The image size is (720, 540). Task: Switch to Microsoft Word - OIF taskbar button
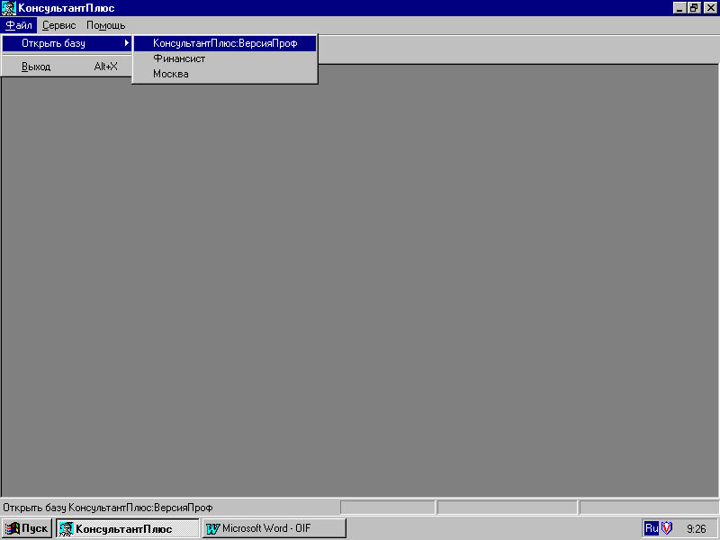tap(274, 528)
